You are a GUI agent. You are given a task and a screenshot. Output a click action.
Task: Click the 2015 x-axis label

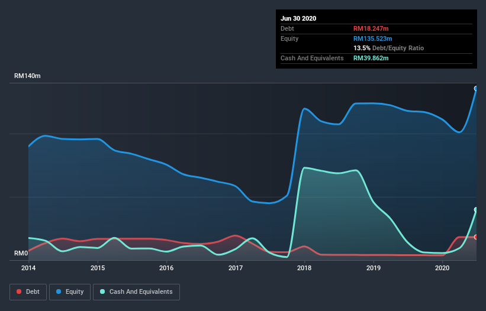click(98, 268)
